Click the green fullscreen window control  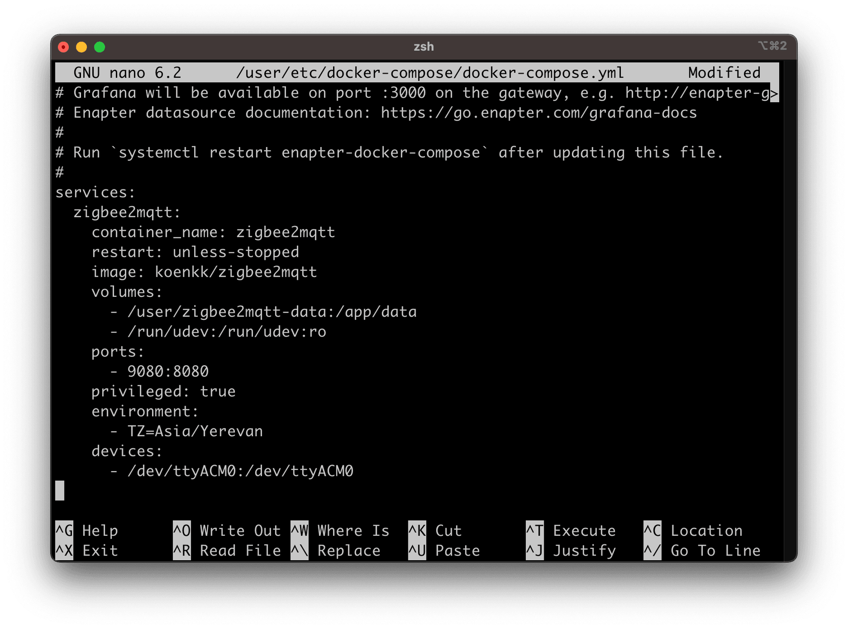coord(99,47)
